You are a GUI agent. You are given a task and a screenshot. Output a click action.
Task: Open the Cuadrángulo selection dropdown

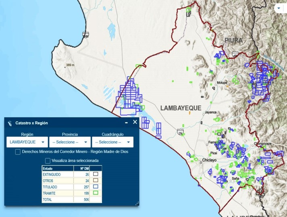tap(112, 142)
